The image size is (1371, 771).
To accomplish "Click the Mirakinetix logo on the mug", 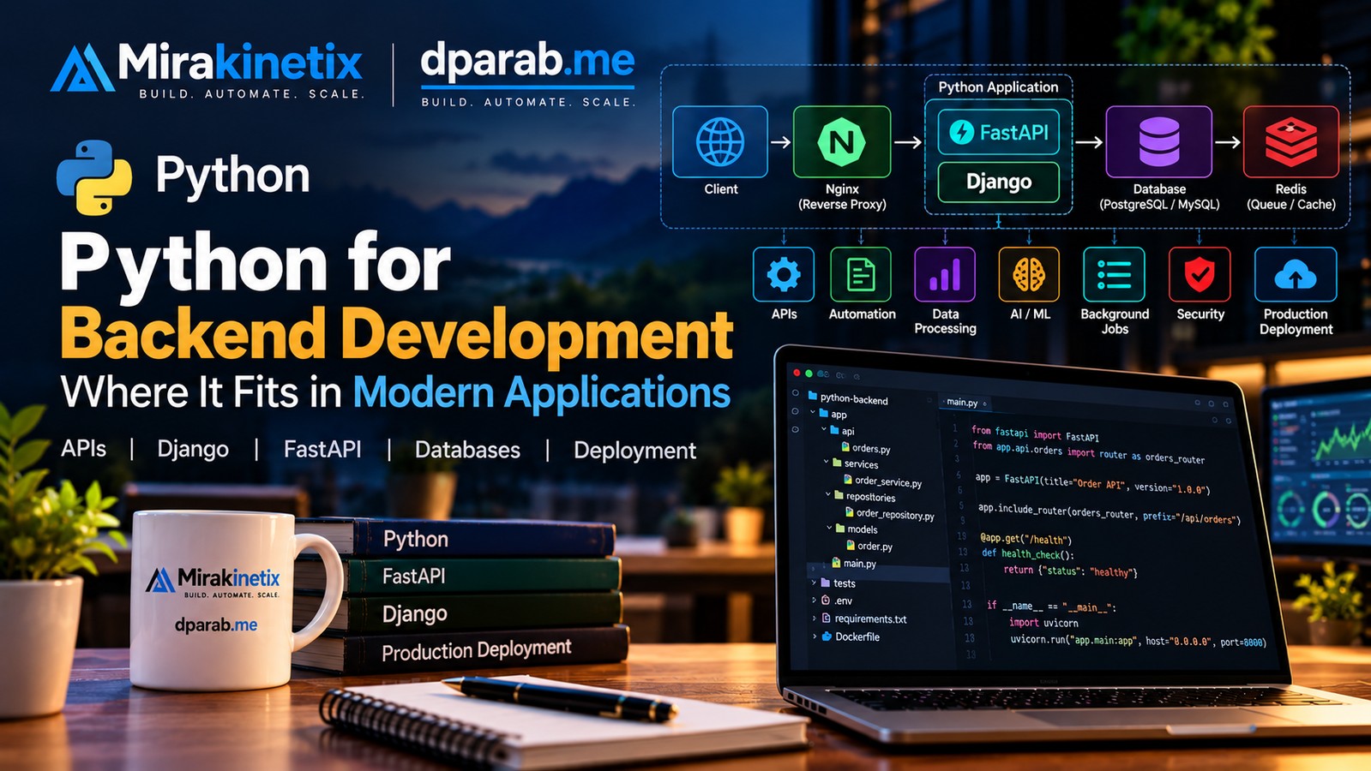I will point(213,580).
